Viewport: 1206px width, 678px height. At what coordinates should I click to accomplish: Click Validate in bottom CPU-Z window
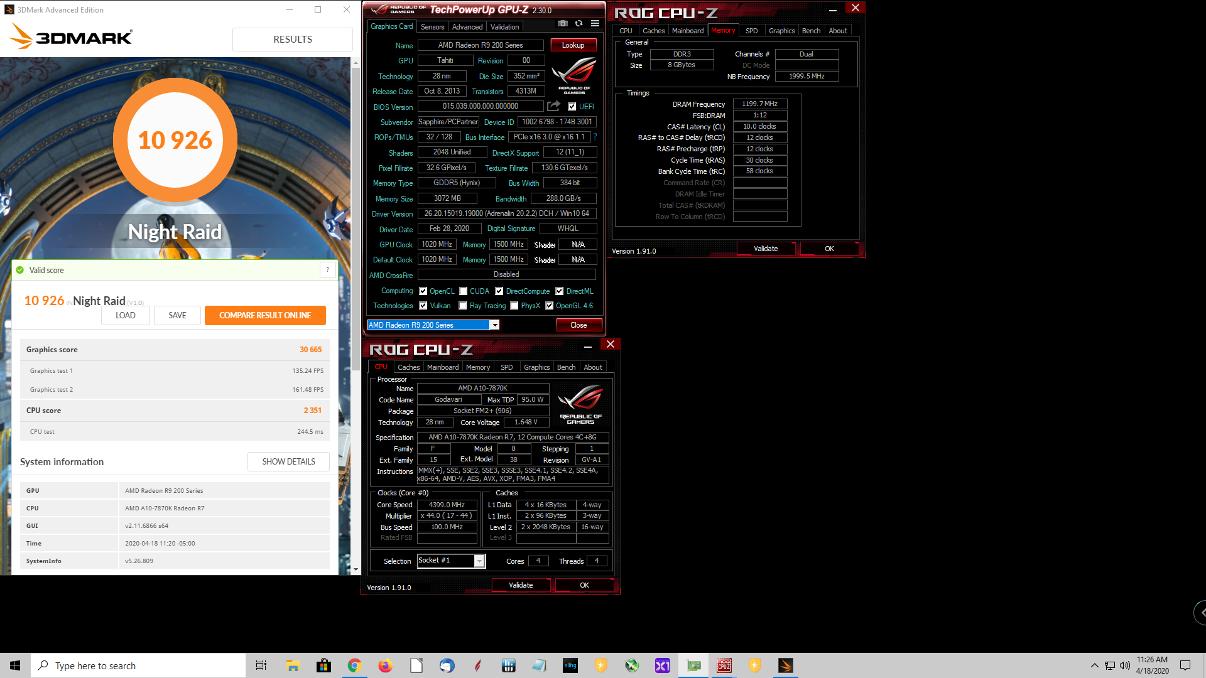click(x=521, y=585)
